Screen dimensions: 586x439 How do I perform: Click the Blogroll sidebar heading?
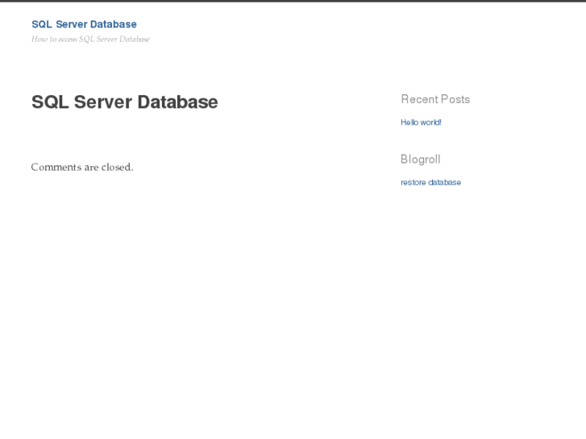[421, 159]
